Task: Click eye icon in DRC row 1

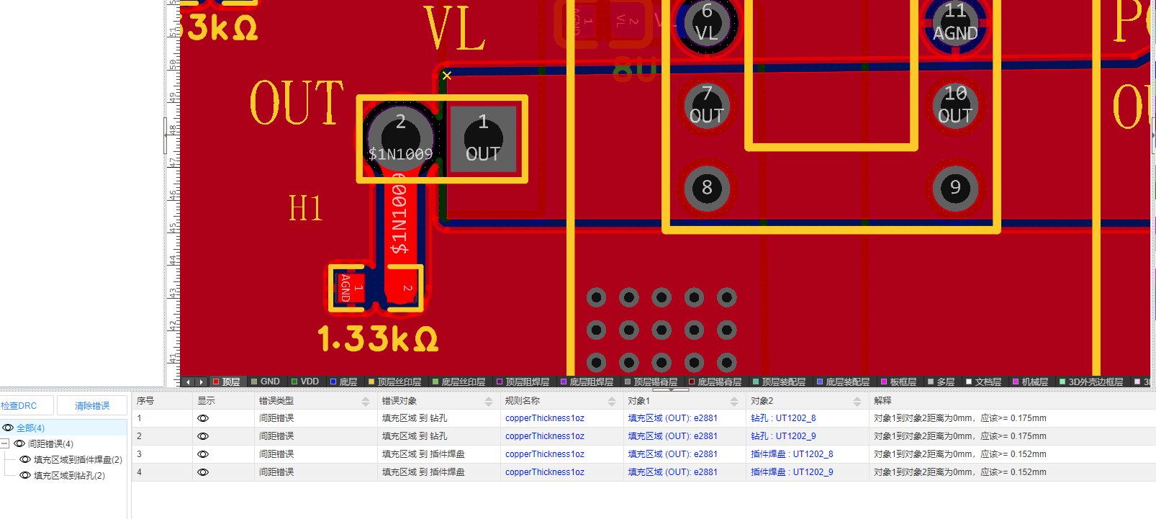Action: [203, 418]
